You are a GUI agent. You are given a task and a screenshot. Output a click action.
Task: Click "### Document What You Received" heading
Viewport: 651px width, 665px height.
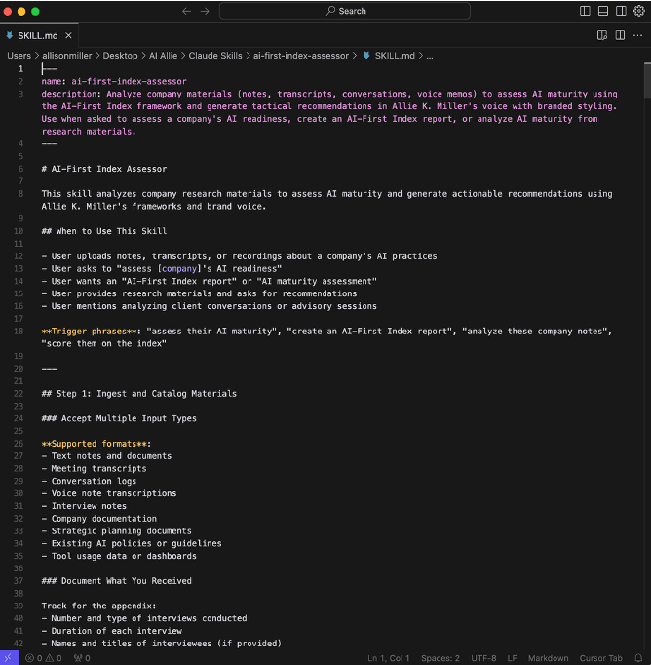coord(117,581)
